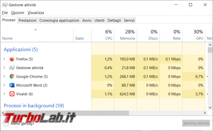Click Vivaldi GPU value 5,7%
The image size is (213, 131).
[199, 94]
